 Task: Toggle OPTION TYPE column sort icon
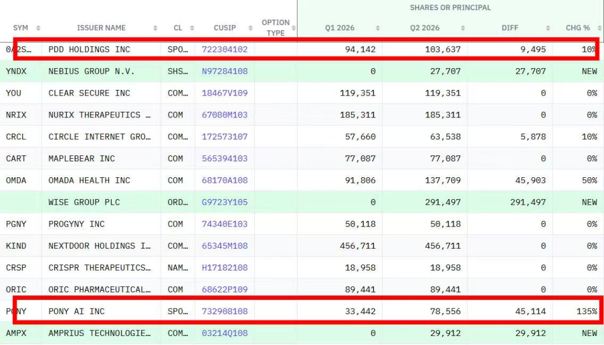click(294, 28)
